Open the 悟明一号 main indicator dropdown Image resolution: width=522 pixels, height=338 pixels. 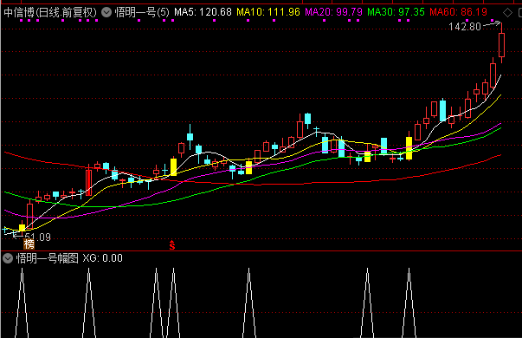pyautogui.click(x=106, y=13)
